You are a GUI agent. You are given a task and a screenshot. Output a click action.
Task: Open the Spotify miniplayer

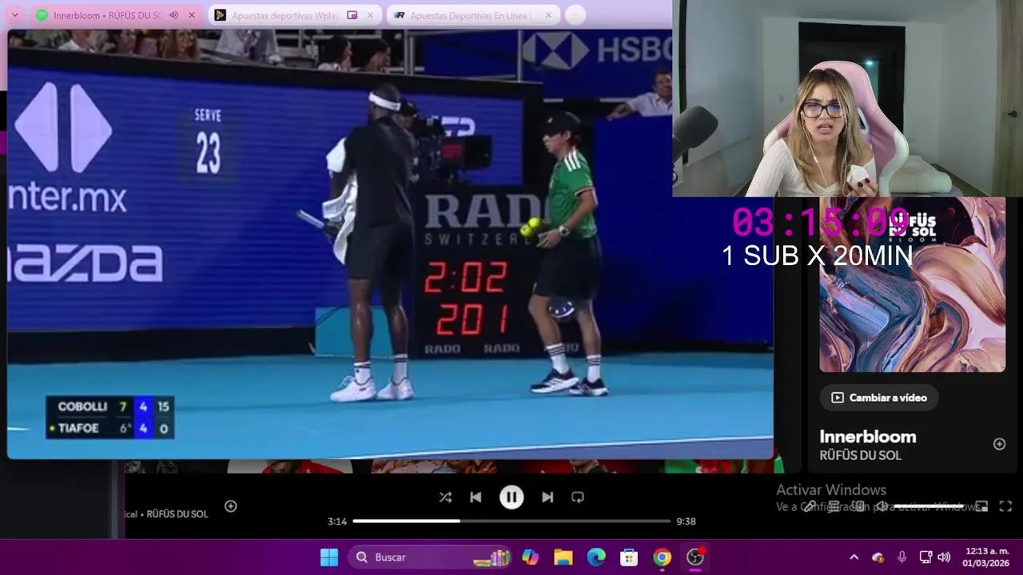pyautogui.click(x=981, y=506)
